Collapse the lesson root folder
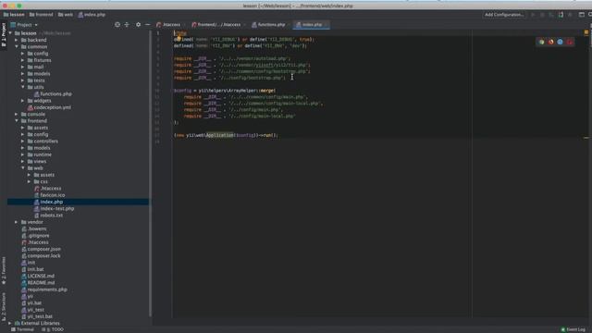 click(10, 33)
